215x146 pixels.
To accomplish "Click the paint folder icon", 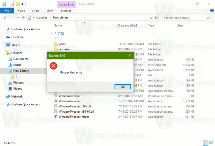I will (56, 44).
